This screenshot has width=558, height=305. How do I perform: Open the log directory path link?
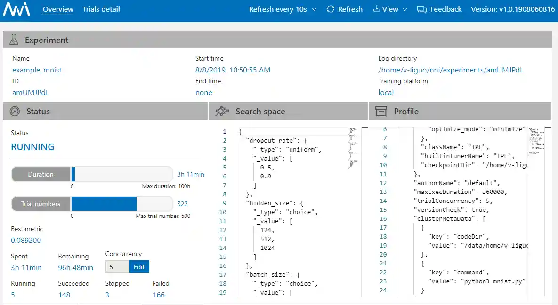coord(451,70)
